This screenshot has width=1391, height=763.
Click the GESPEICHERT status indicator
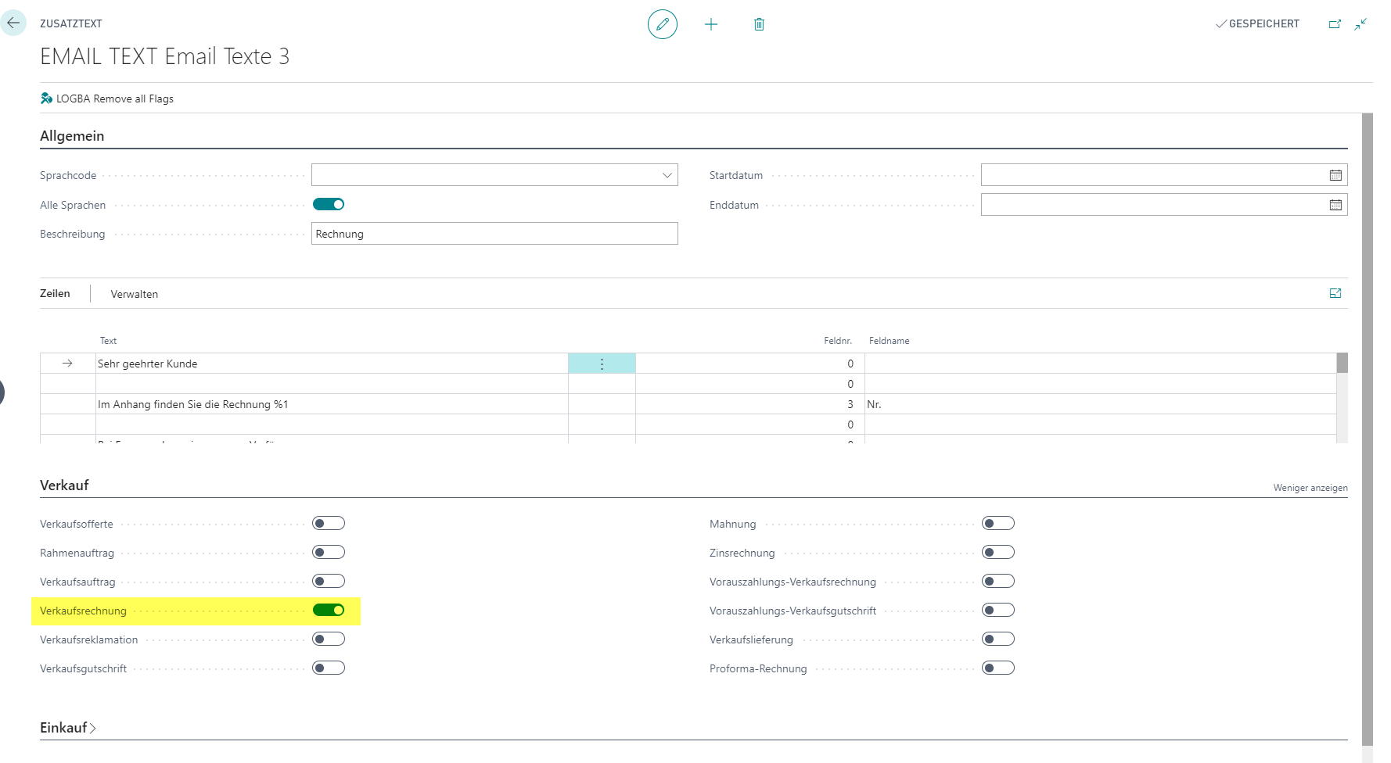1257,24
